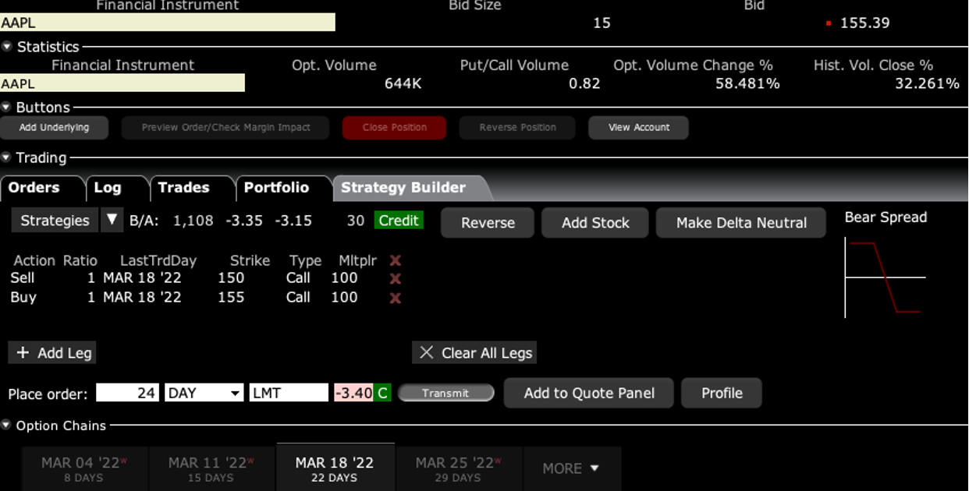Click the Strategies button

55,221
